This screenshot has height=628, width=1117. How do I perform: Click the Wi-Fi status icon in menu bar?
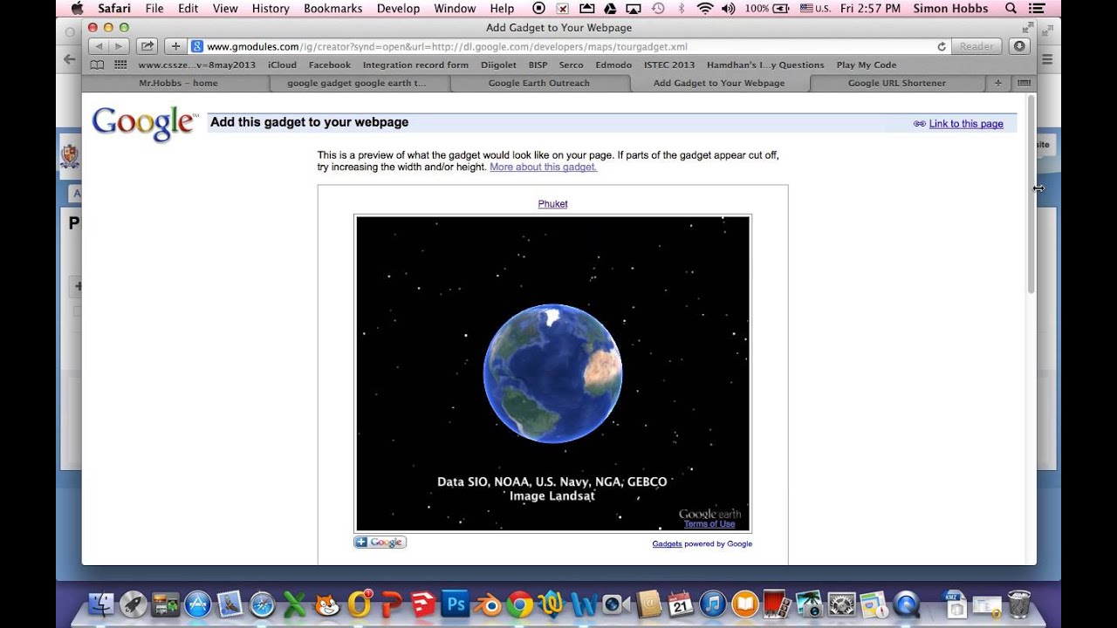[705, 9]
